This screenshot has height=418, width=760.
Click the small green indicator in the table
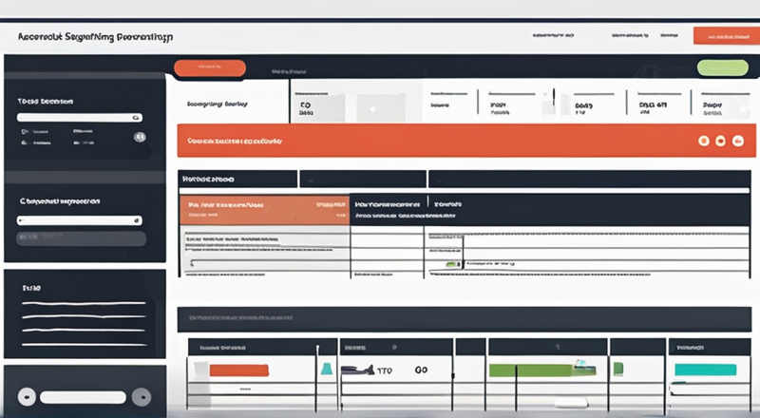point(452,264)
